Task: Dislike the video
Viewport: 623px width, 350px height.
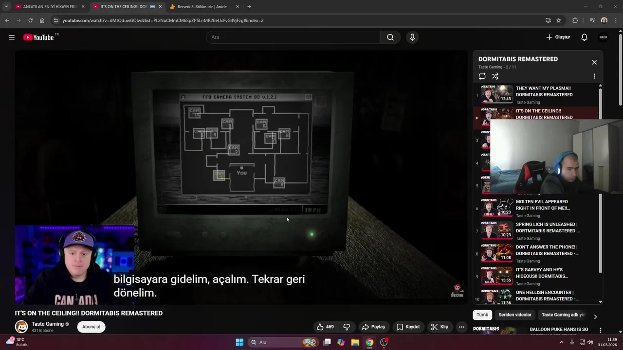Action: click(347, 327)
